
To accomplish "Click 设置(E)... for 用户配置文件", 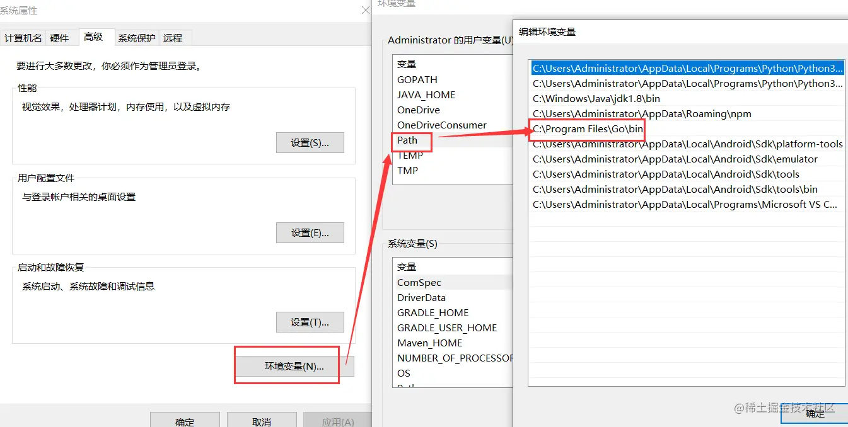I will coord(310,233).
